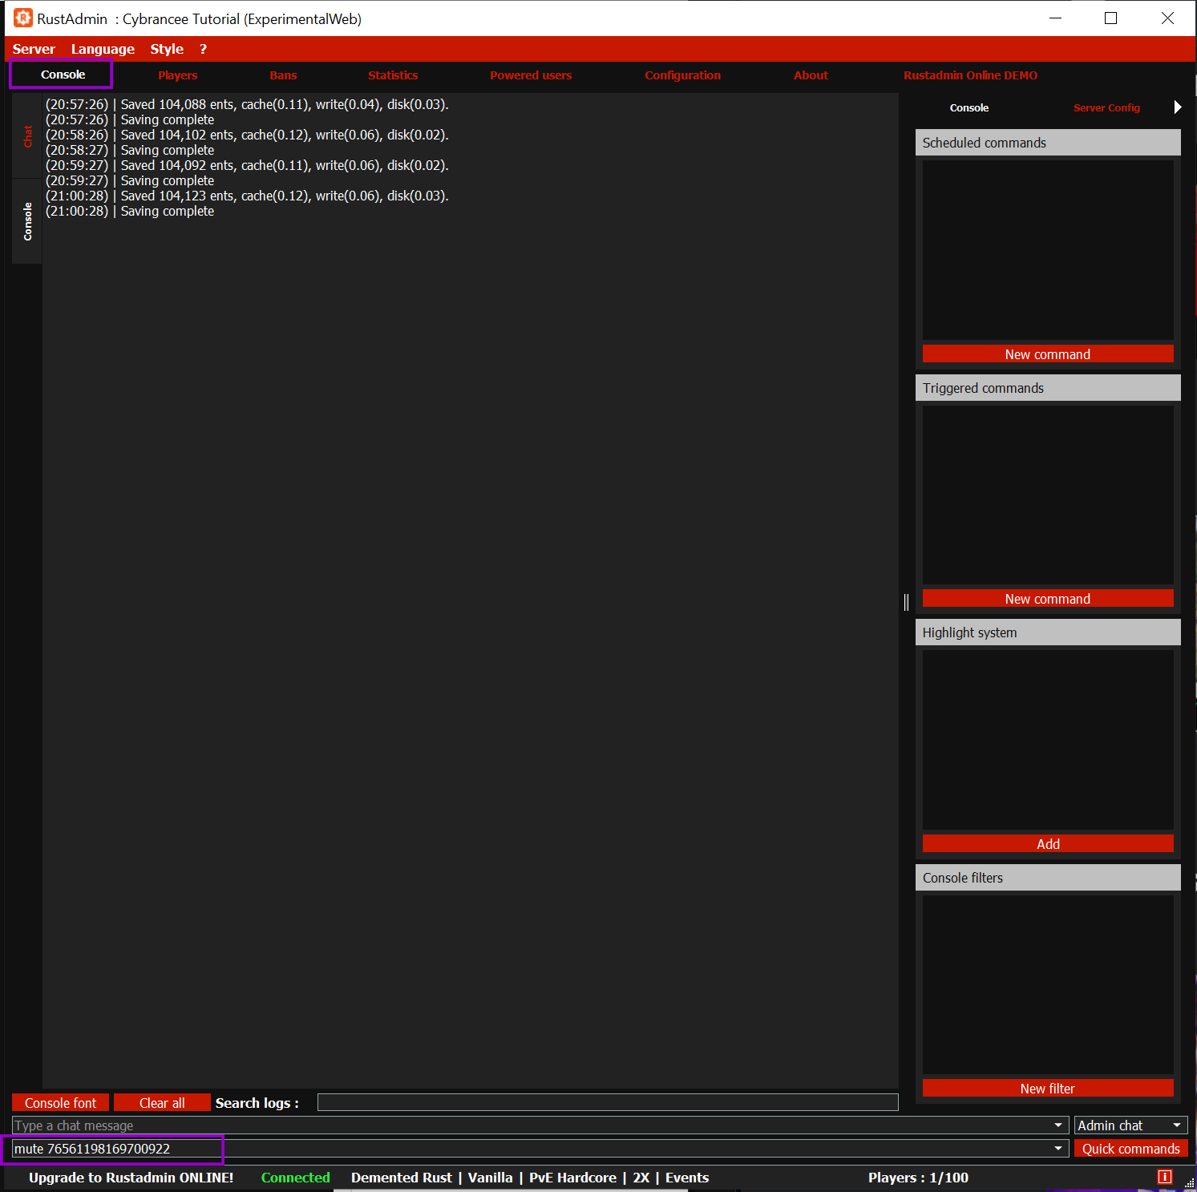The width and height of the screenshot is (1197, 1192).
Task: Open the Admin chat dropdown
Action: (x=1177, y=1125)
